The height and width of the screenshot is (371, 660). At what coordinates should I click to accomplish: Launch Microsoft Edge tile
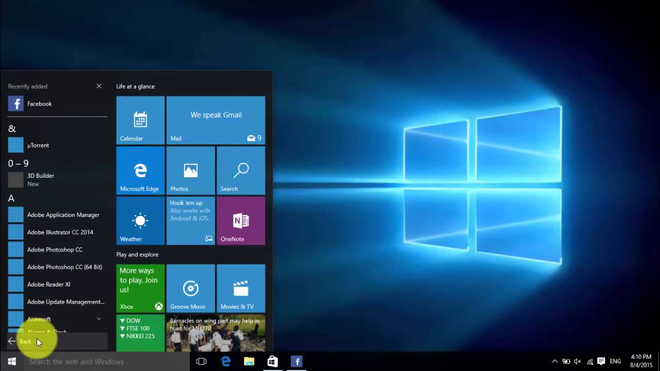point(140,170)
